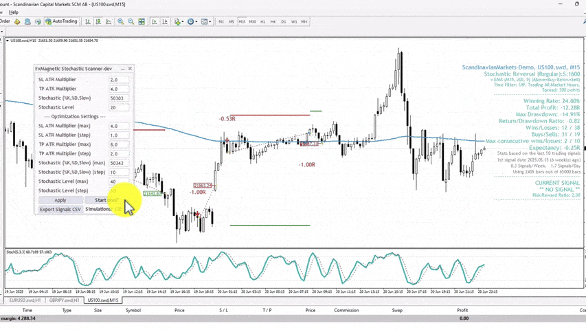Close the FxMagnetic Stochastic Scanner panel

tap(130, 69)
